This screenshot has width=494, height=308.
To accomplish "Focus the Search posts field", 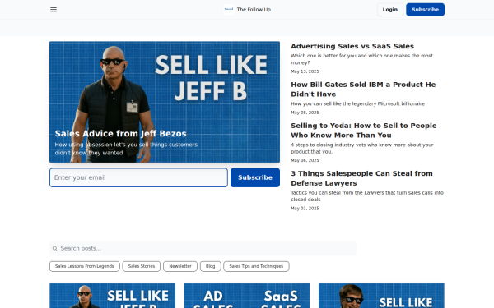I will click(203, 248).
